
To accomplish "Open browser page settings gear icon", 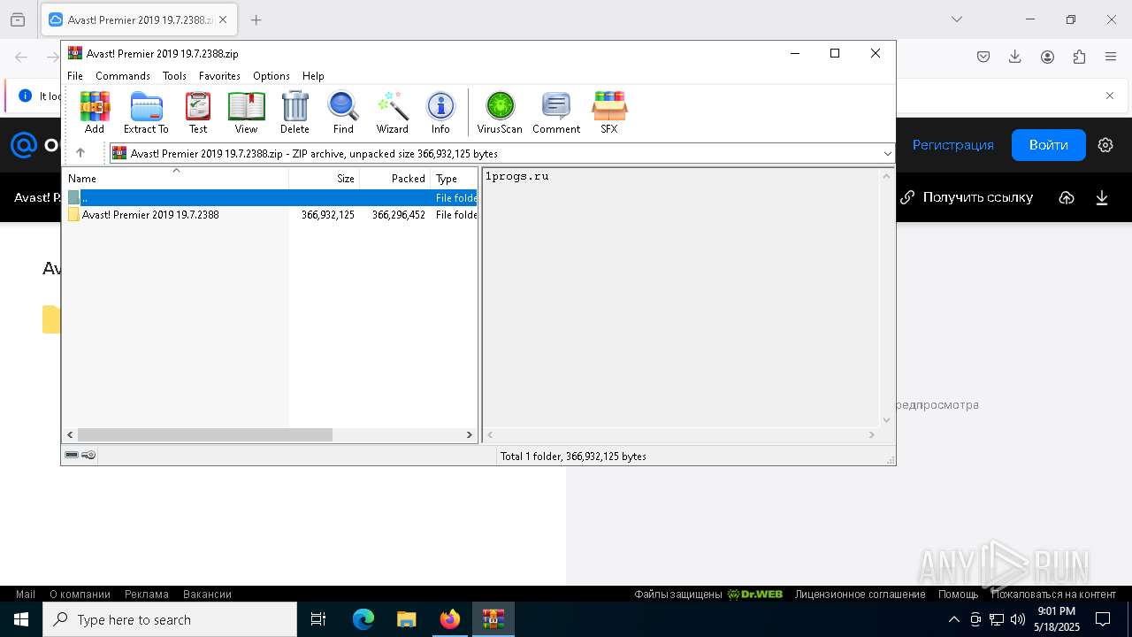I will (x=1105, y=144).
